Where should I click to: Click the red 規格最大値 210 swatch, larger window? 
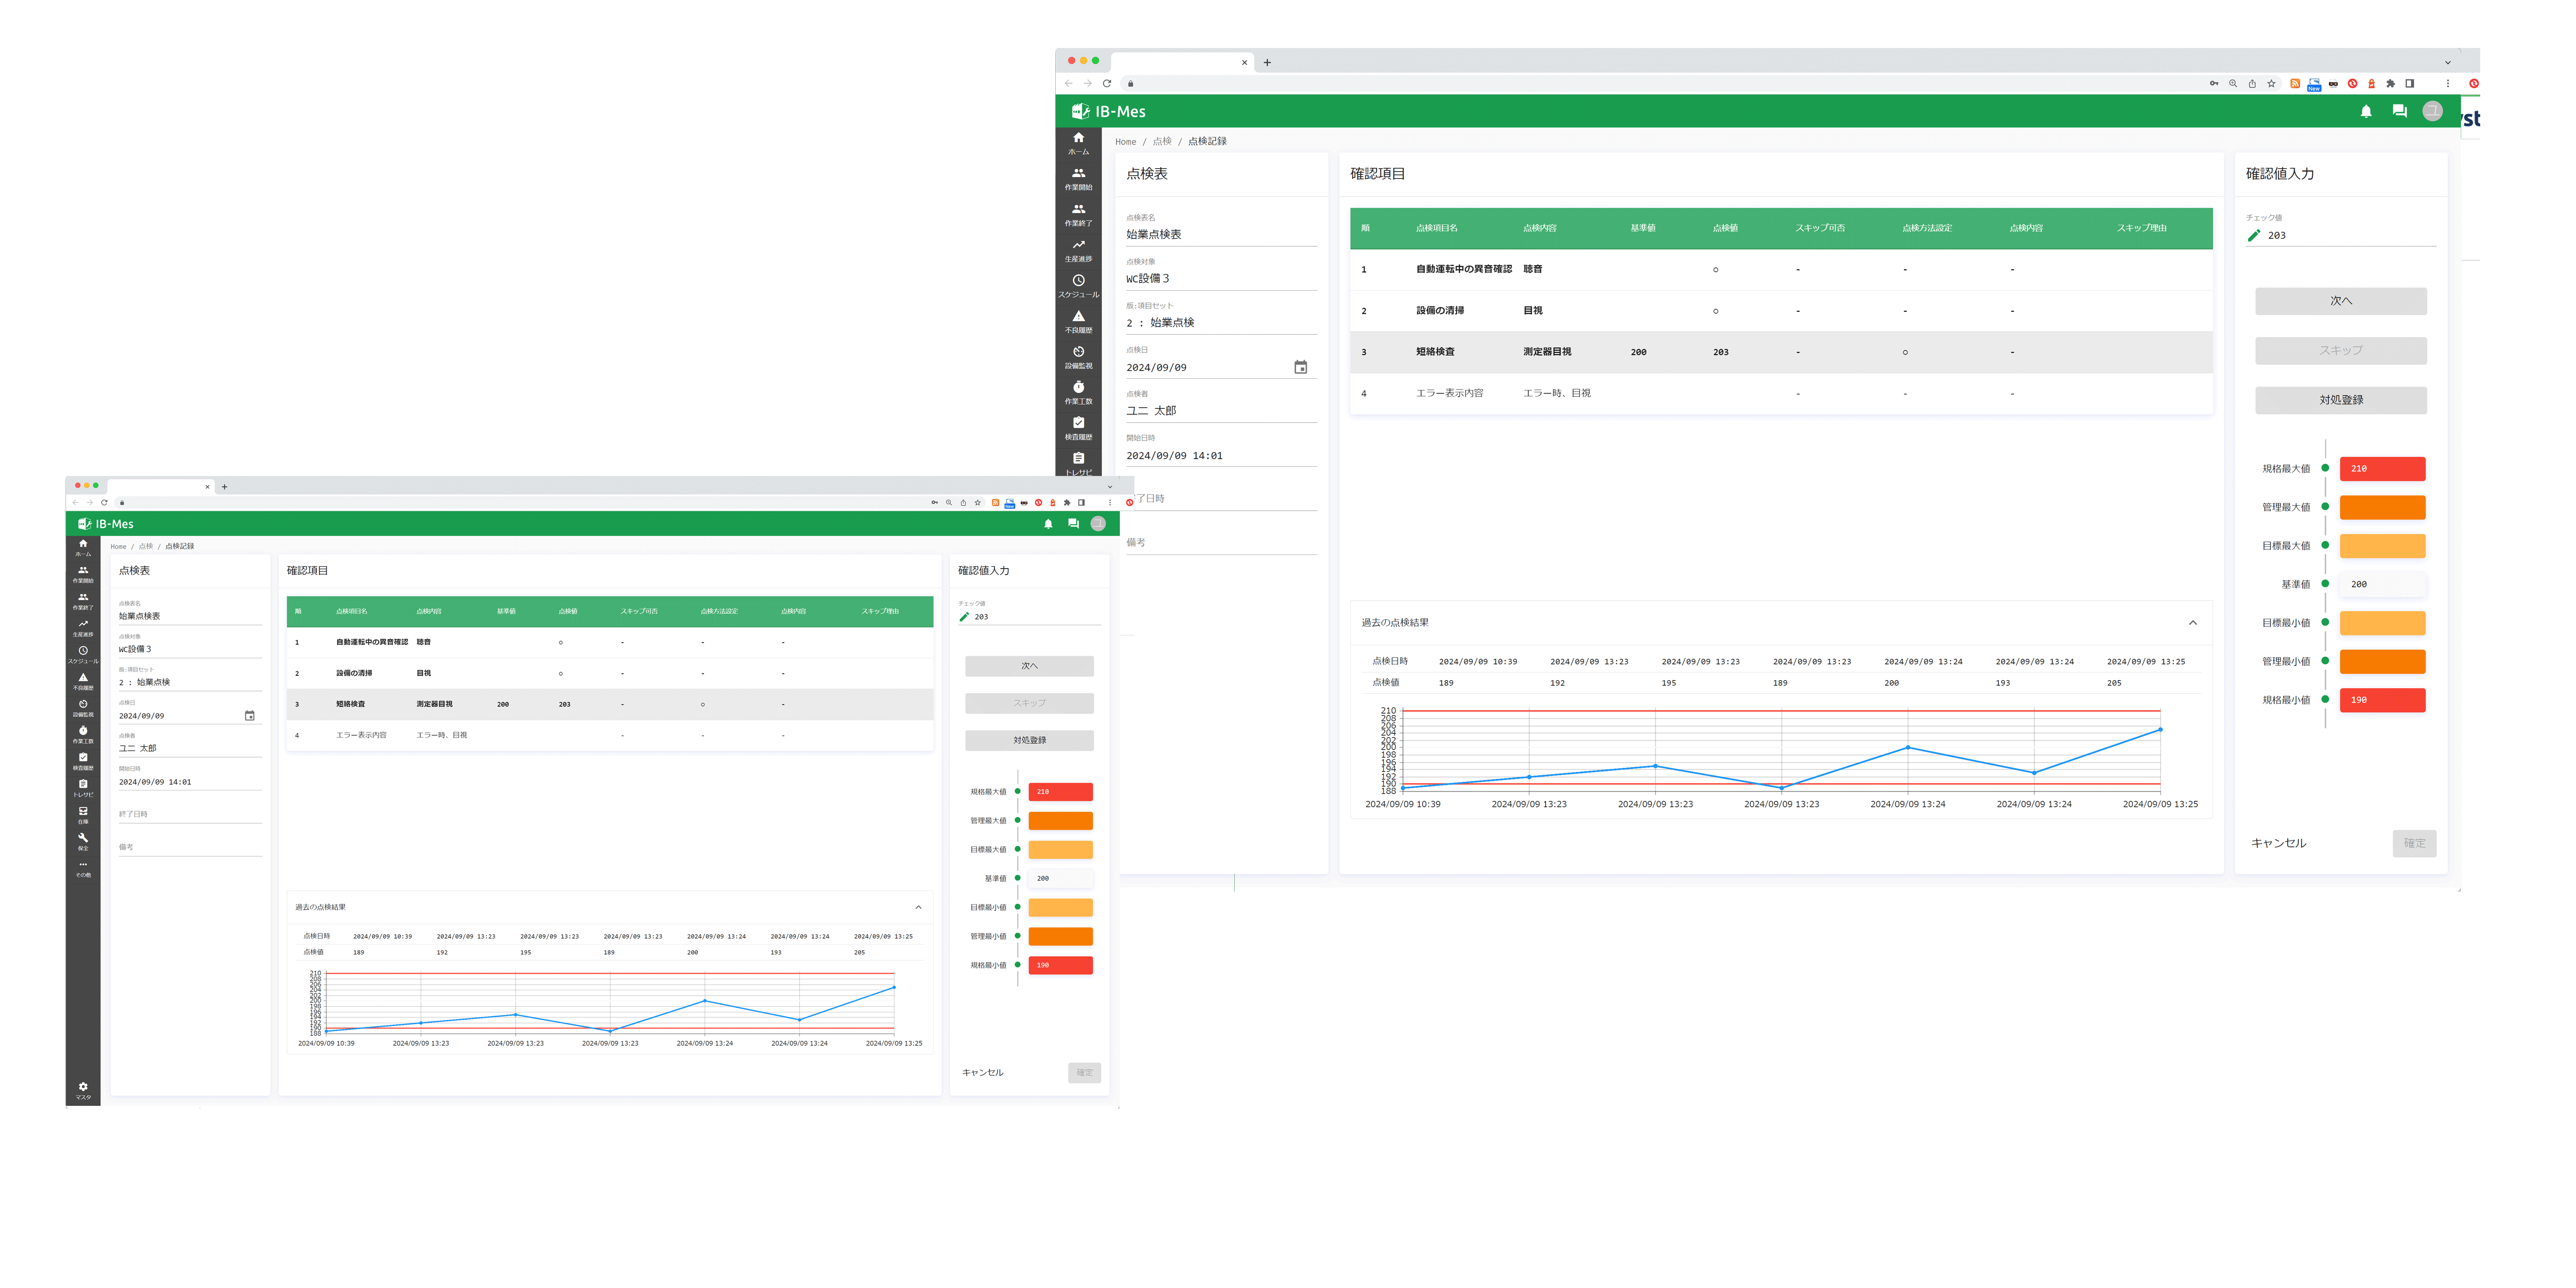[2382, 468]
